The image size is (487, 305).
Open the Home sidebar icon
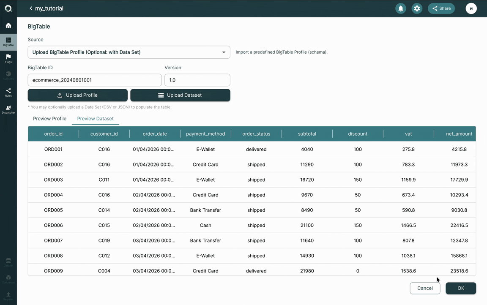point(8,25)
